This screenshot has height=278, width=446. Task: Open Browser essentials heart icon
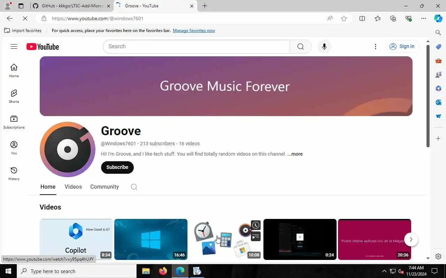coord(408,18)
